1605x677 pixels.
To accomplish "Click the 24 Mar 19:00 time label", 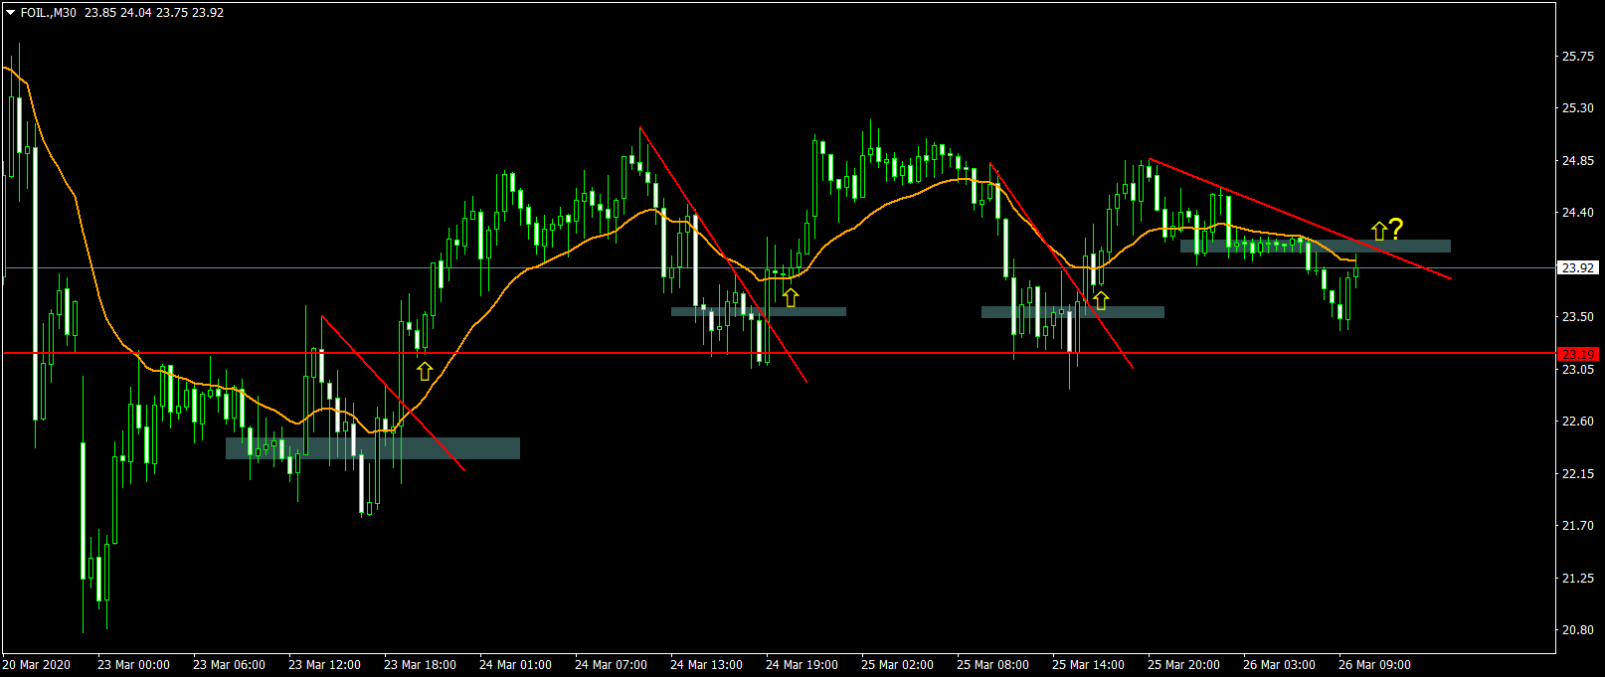I will click(802, 665).
